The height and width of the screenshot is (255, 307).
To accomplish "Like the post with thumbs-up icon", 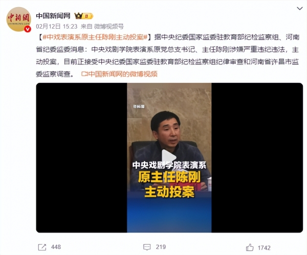I will coord(250,247).
